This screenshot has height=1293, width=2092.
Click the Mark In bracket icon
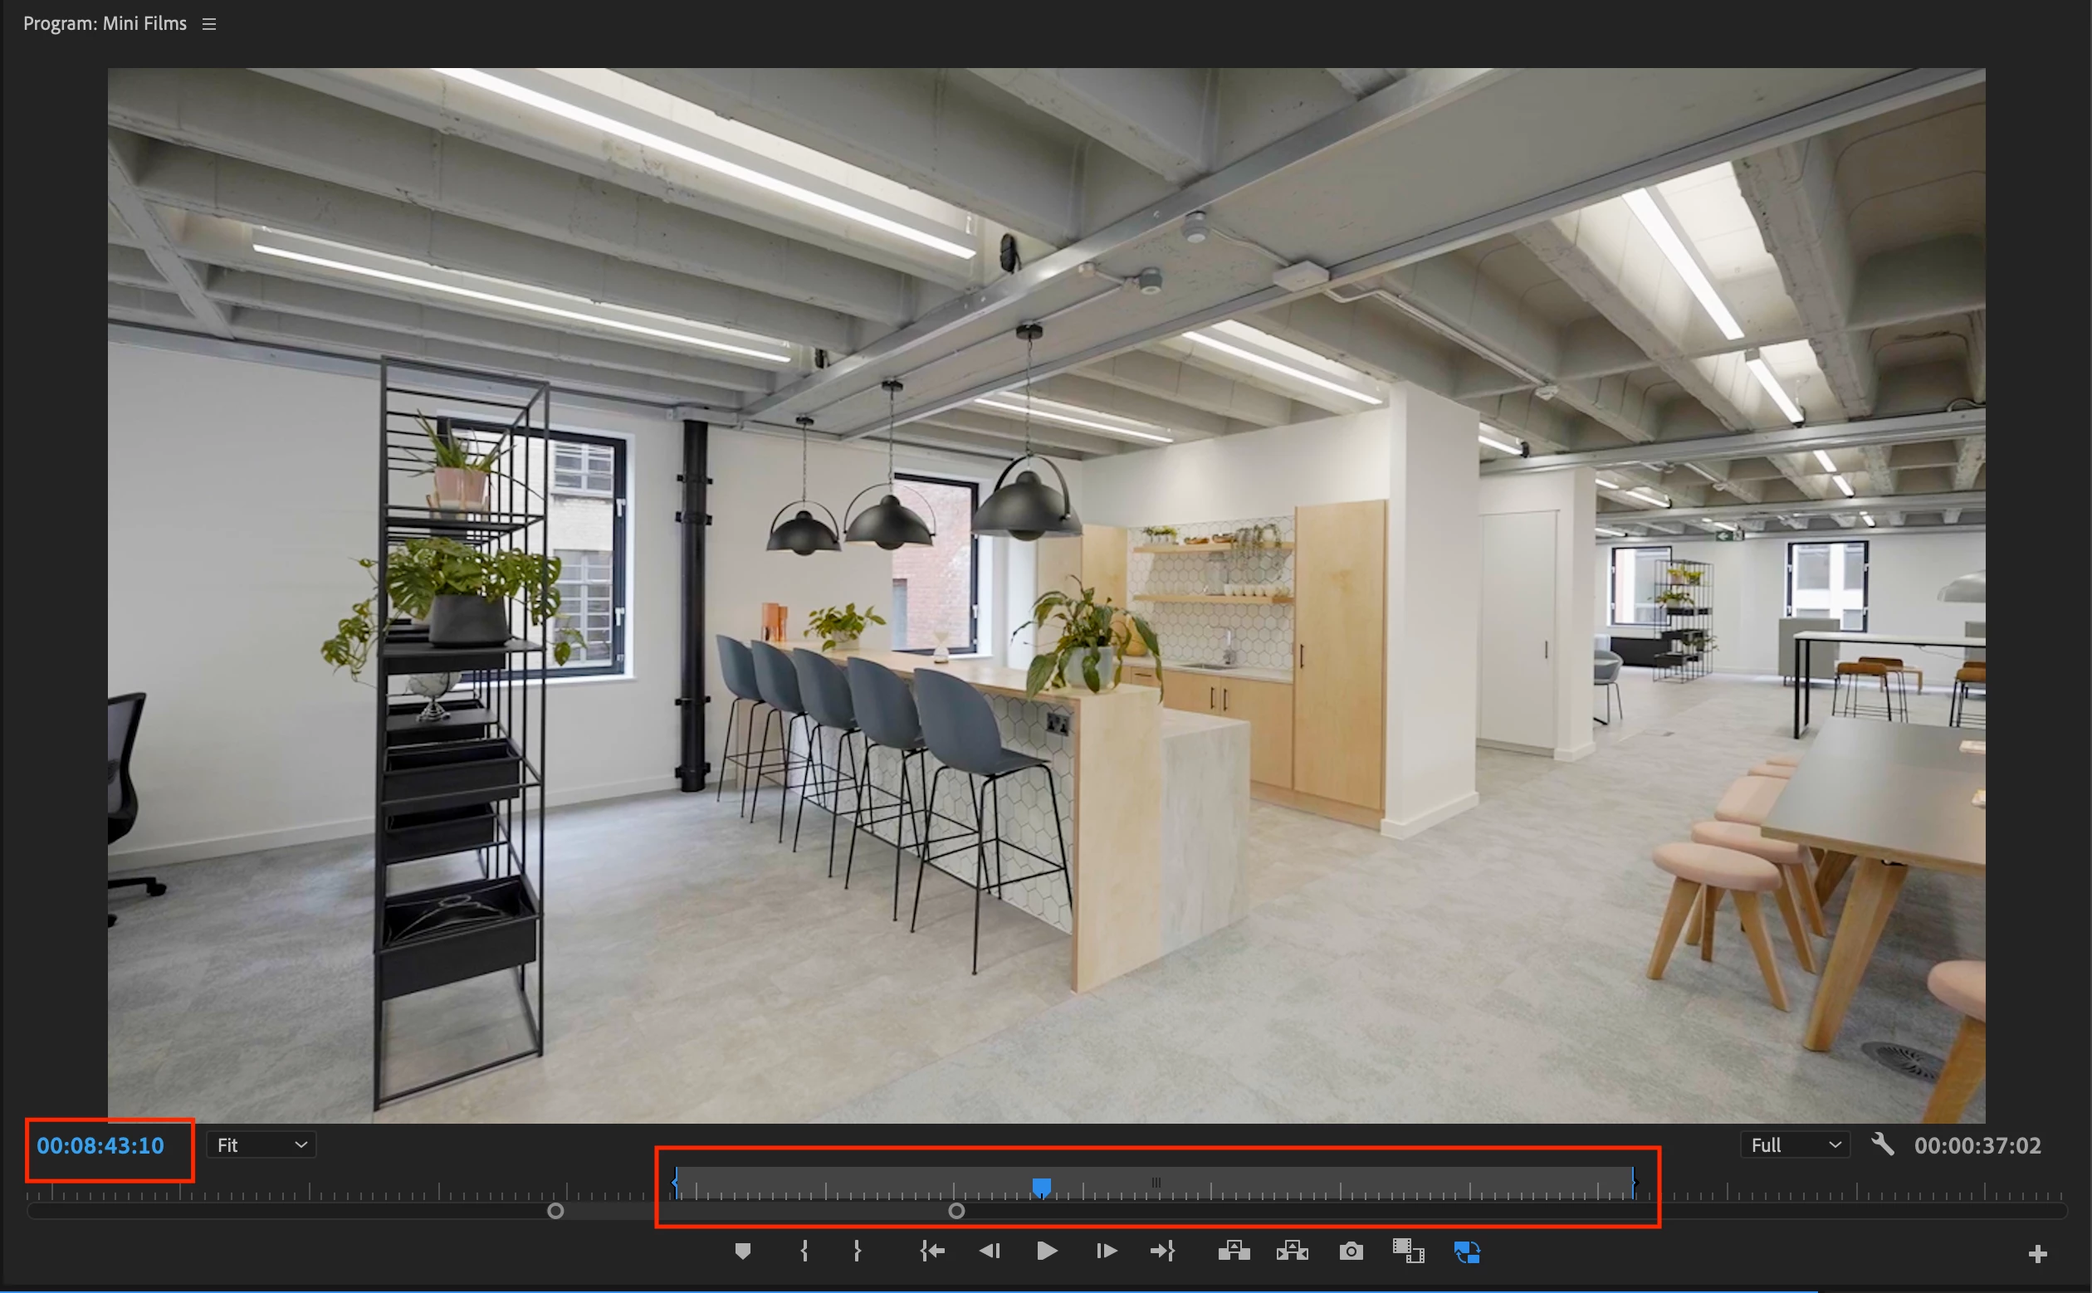click(804, 1252)
